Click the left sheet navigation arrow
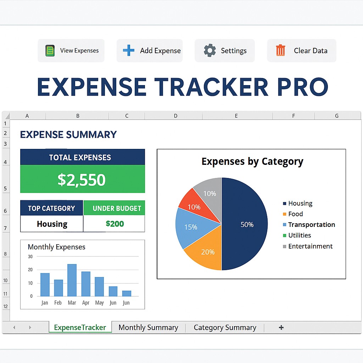Viewport: 363px width, 363px height. coord(14,327)
